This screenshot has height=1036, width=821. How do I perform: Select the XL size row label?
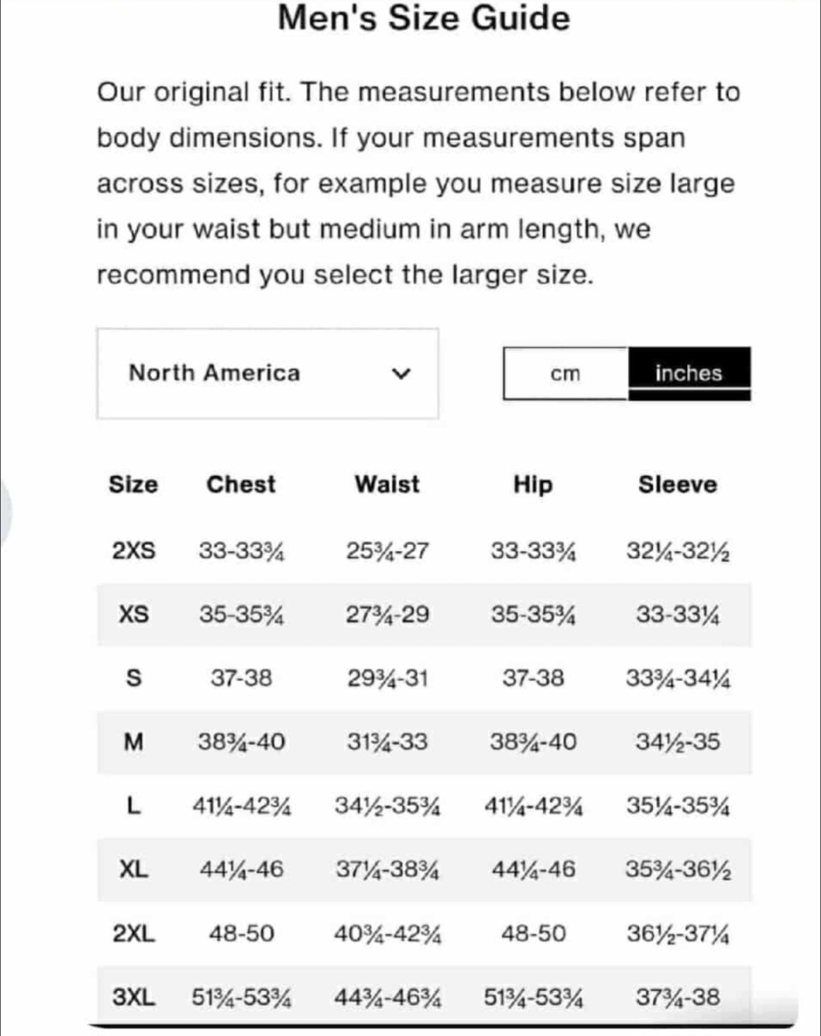click(x=133, y=870)
